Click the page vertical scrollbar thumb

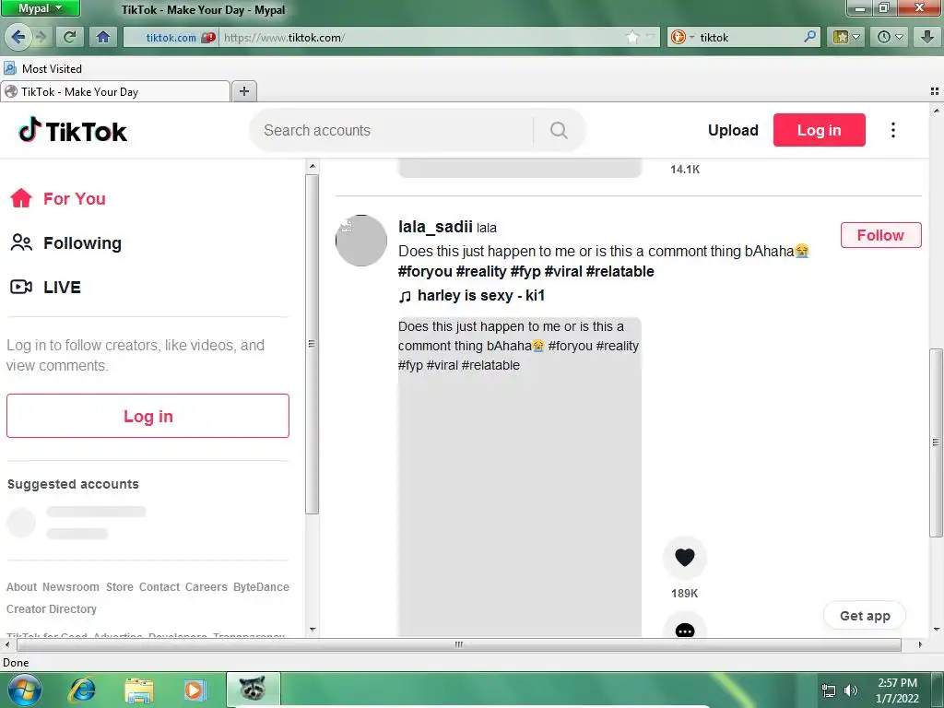coord(937,442)
